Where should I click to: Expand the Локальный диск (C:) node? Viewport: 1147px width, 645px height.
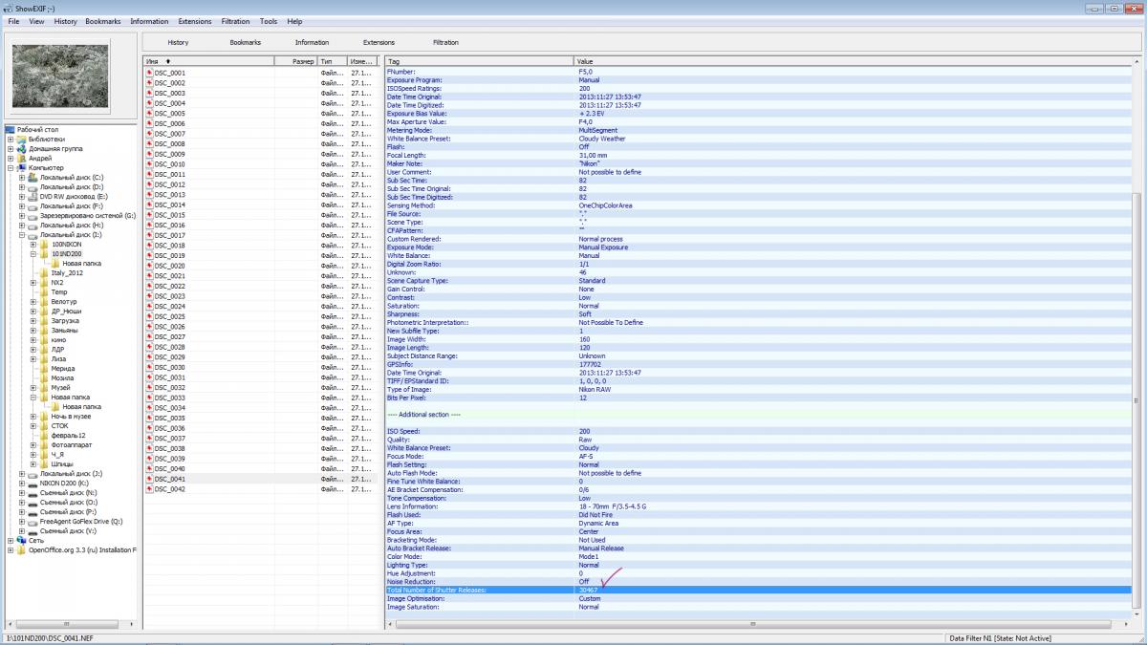tap(22, 177)
